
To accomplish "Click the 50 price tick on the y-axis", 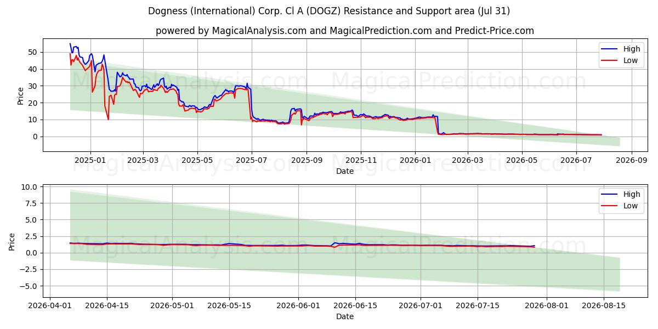I will pos(32,52).
